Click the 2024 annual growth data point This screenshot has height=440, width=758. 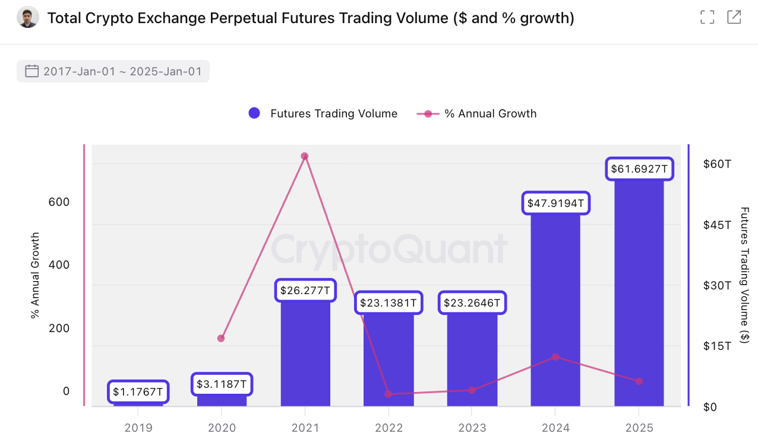tap(555, 357)
